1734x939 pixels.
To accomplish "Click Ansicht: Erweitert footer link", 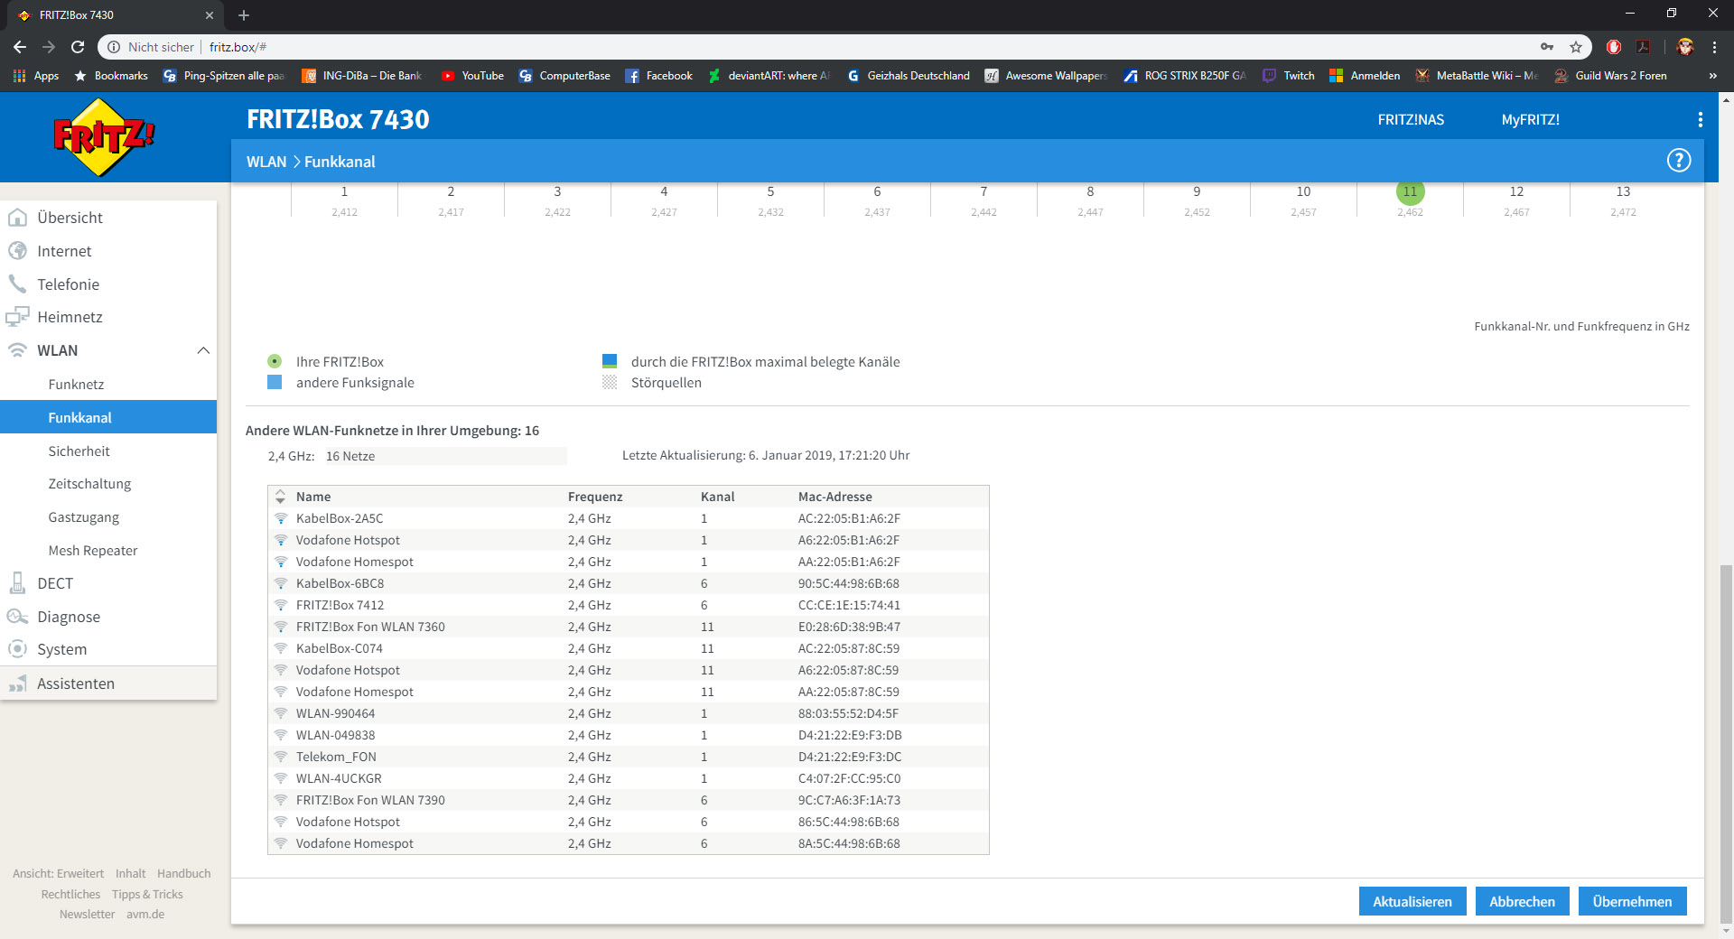I will coord(58,874).
